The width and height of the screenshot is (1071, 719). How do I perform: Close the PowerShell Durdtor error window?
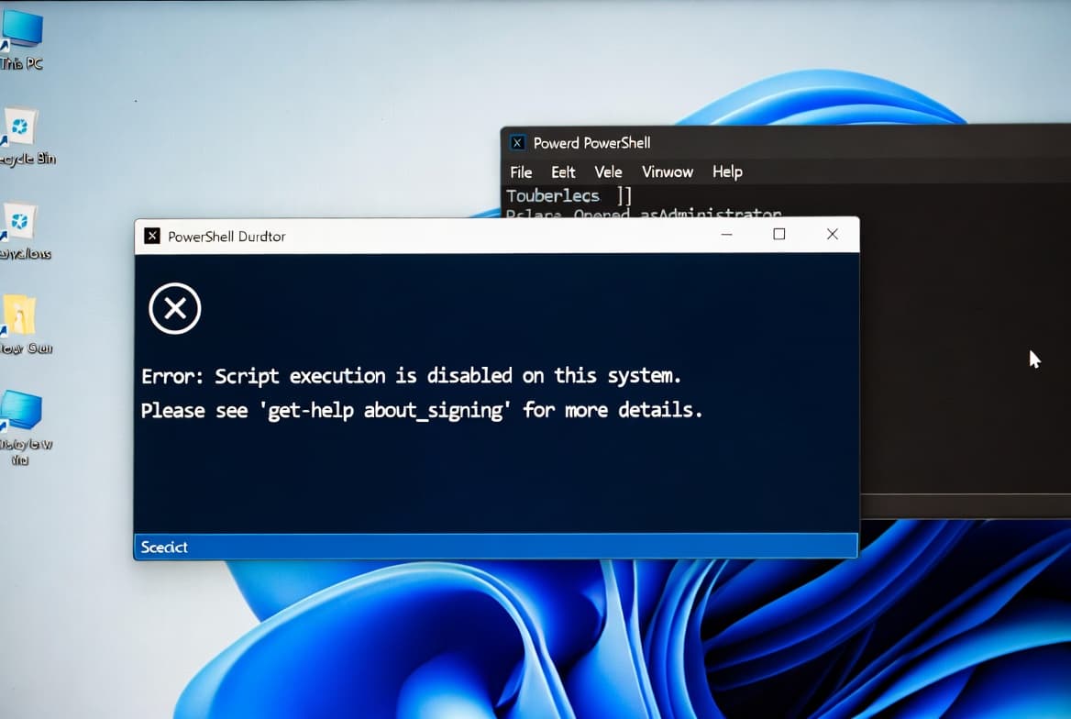tap(832, 235)
